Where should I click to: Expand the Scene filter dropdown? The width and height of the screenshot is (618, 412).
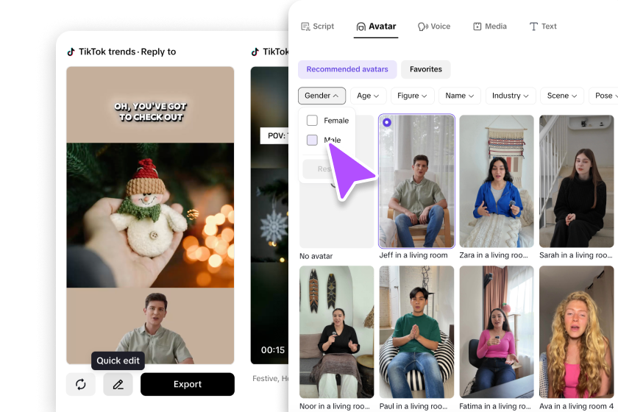(x=561, y=96)
